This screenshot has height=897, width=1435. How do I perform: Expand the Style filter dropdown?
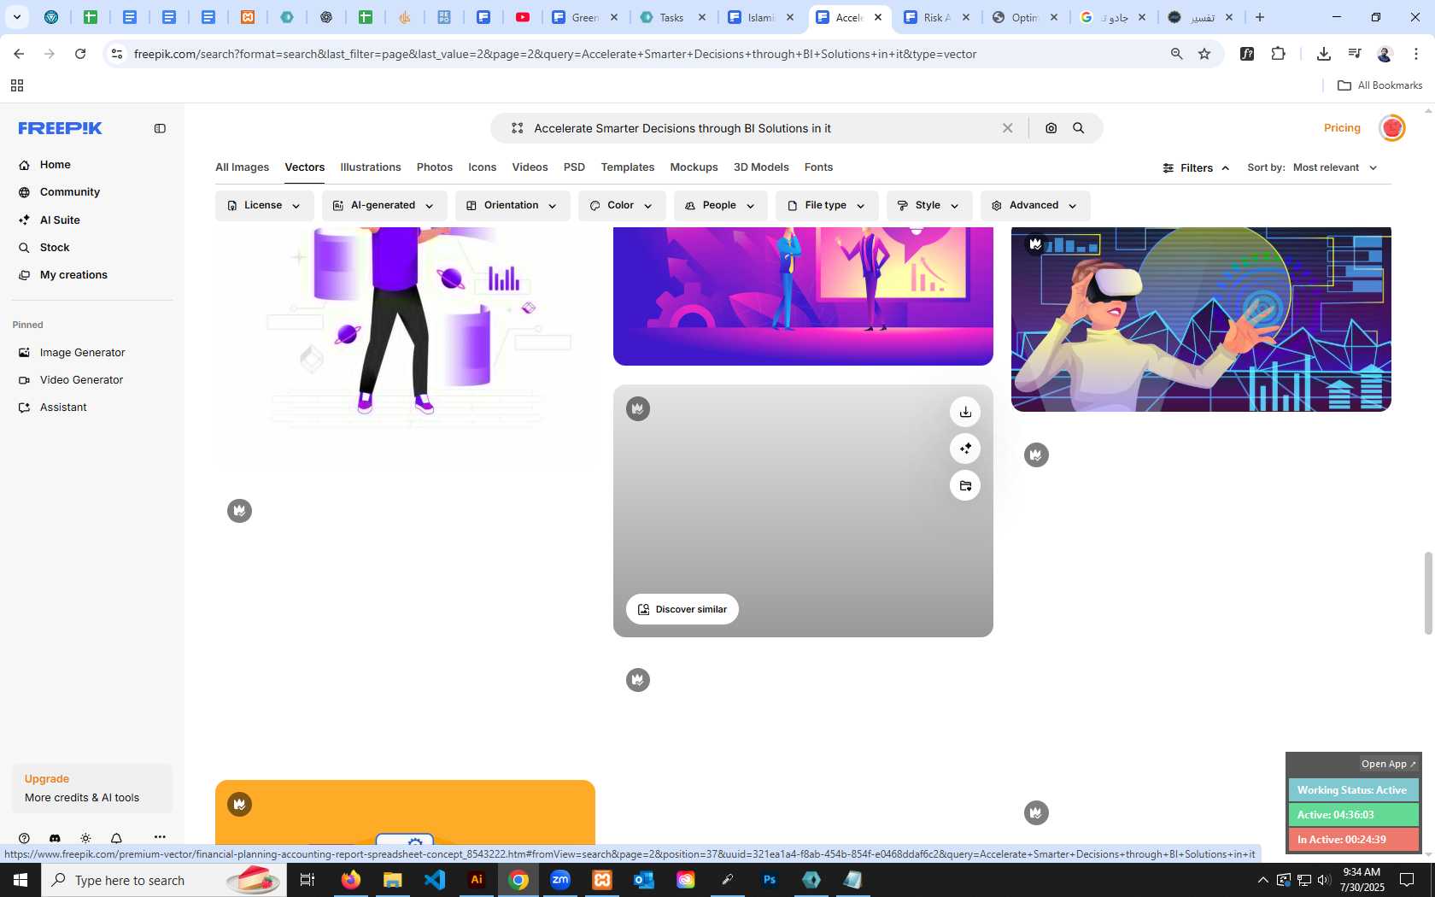[929, 206]
